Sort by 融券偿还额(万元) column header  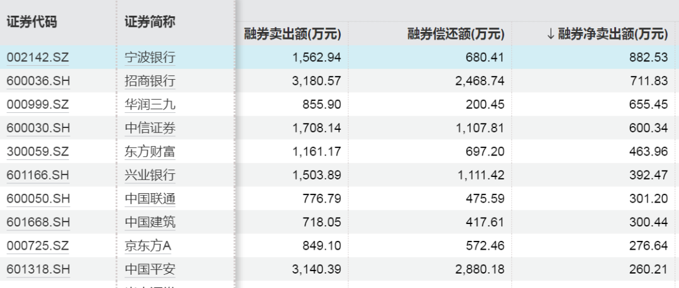pos(455,34)
